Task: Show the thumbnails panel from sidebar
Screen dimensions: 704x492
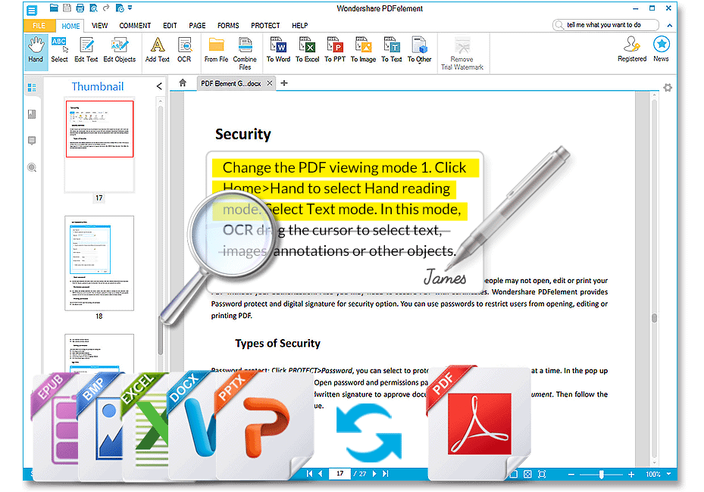Action: [x=32, y=88]
